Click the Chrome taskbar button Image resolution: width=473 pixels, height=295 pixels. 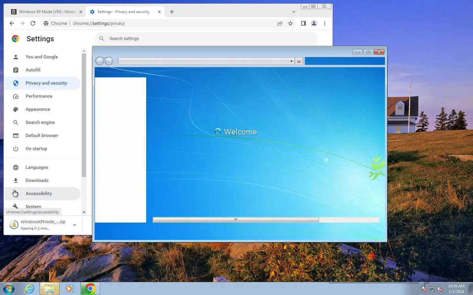[90, 288]
